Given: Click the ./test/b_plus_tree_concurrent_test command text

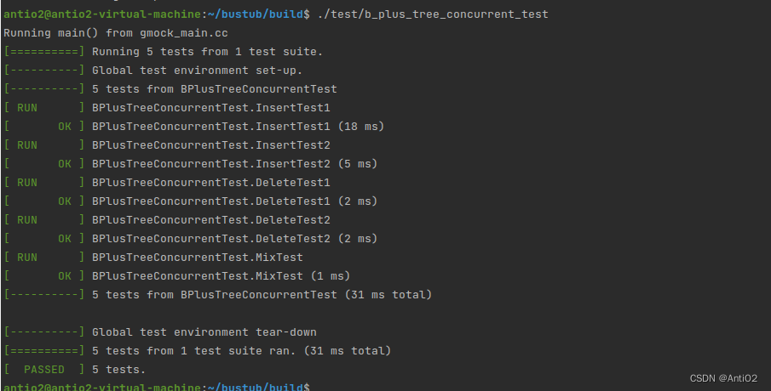Looking at the screenshot, I should click(432, 14).
